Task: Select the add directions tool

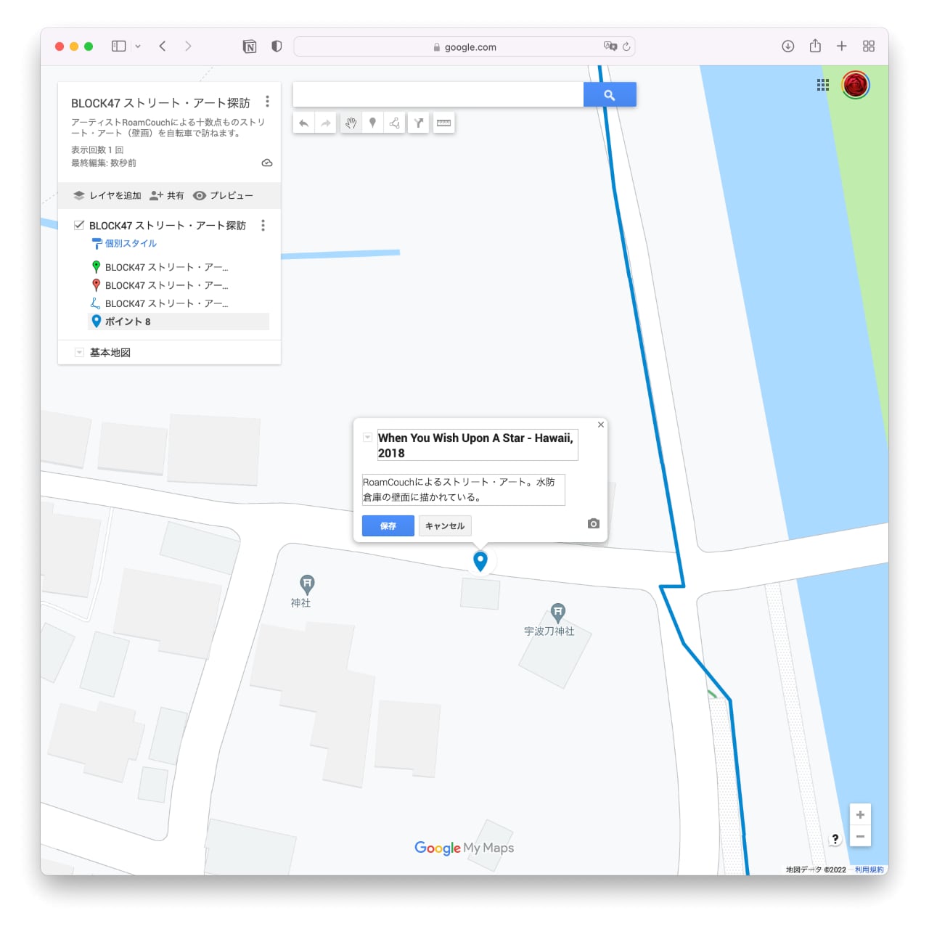Action: [419, 123]
